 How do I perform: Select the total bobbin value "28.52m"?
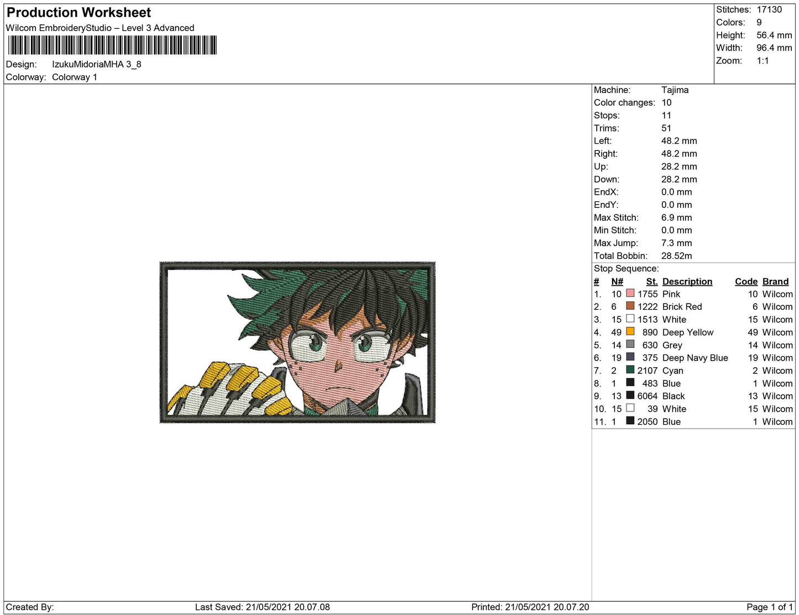pyautogui.click(x=676, y=256)
